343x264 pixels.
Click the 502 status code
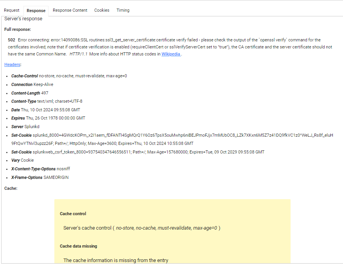[x=11, y=40]
